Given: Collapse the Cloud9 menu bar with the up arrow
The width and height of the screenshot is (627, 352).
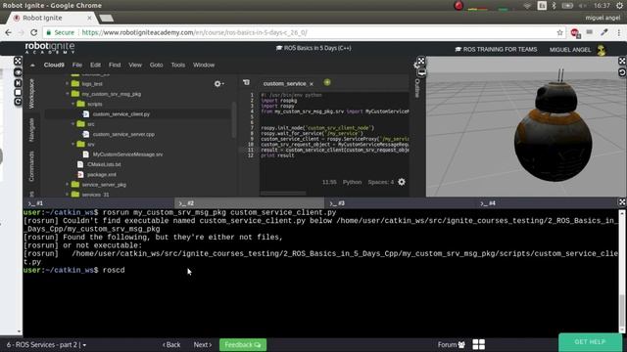Looking at the screenshot, I should pyautogui.click(x=32, y=66).
